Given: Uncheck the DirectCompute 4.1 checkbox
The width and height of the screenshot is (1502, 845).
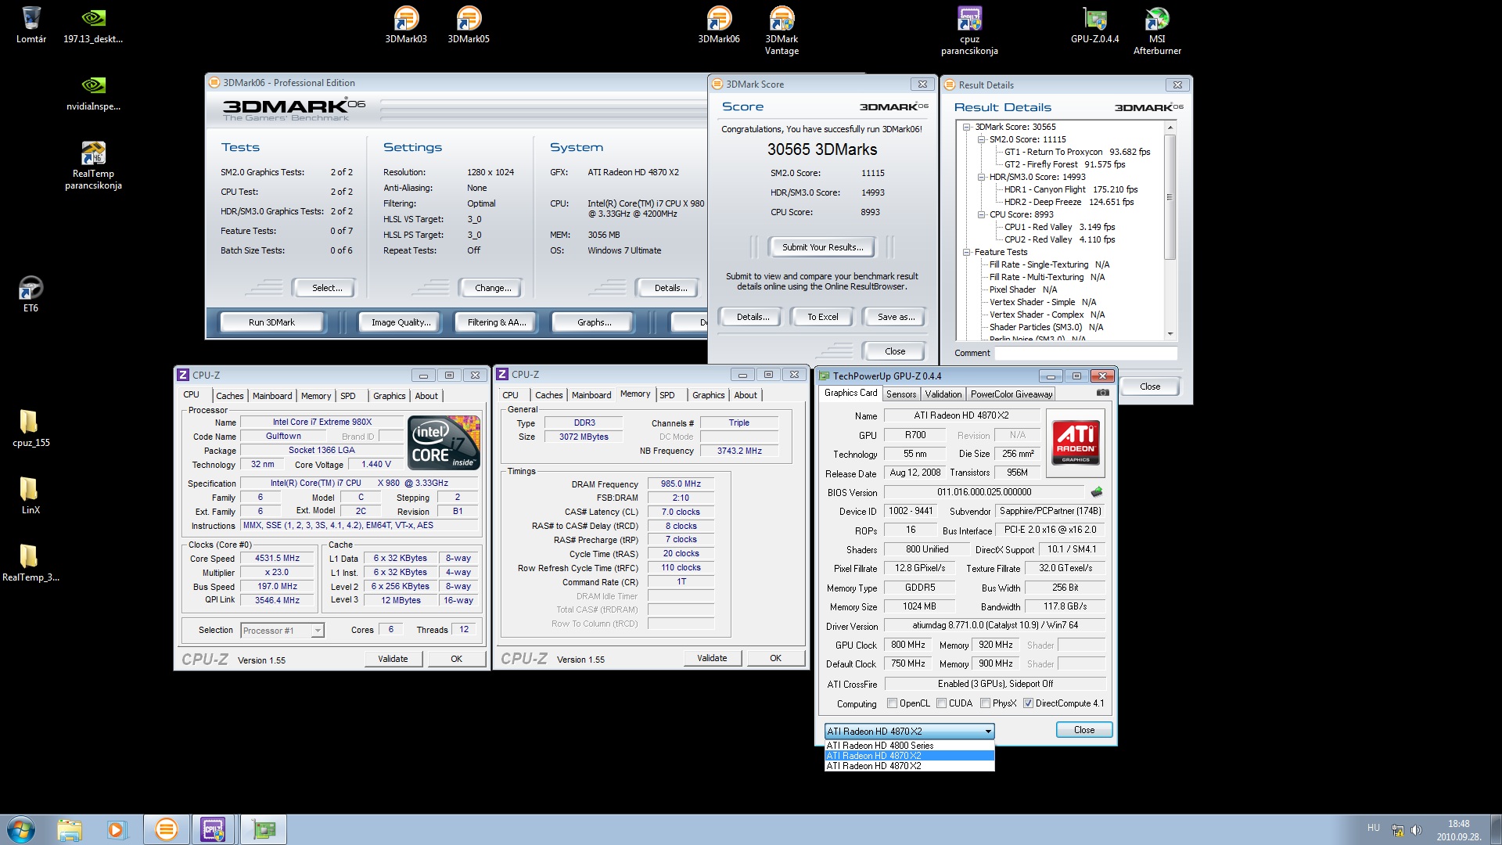Looking at the screenshot, I should click(1028, 703).
